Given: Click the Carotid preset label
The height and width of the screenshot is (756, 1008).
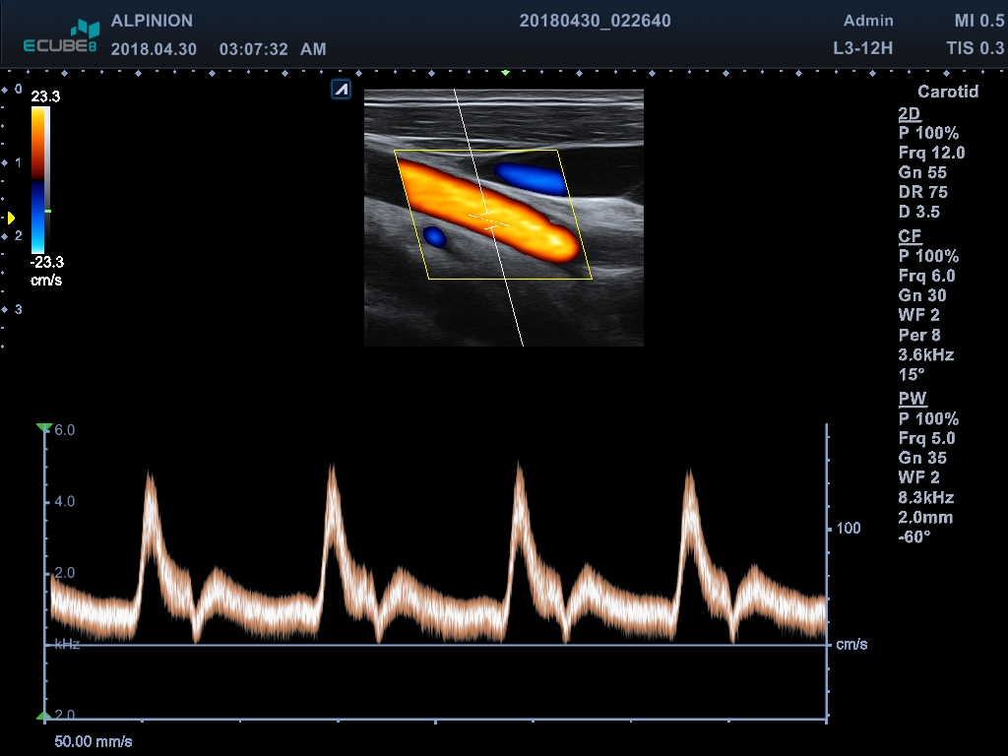Looking at the screenshot, I should click(x=947, y=92).
